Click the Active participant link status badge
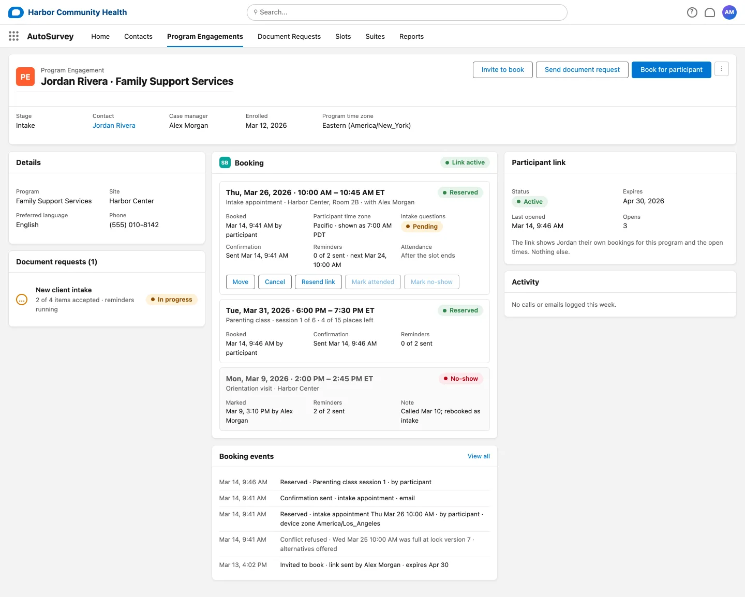Image resolution: width=745 pixels, height=597 pixels. point(530,202)
